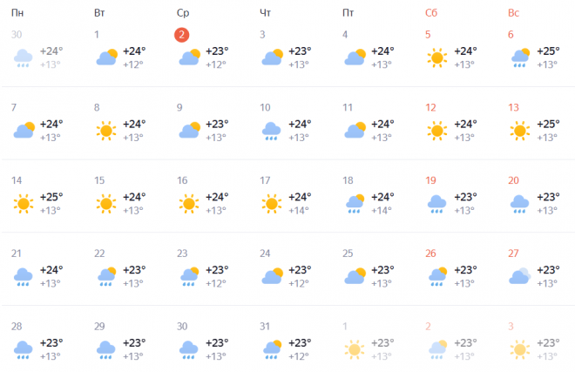Select highlighted current date 2
This screenshot has height=372, width=575.
click(x=181, y=35)
